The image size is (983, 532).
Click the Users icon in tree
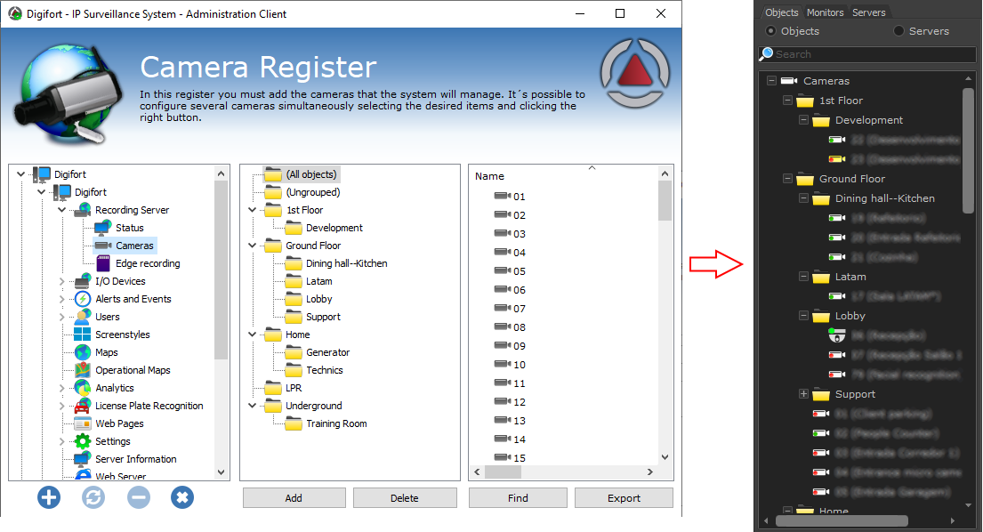tap(83, 317)
